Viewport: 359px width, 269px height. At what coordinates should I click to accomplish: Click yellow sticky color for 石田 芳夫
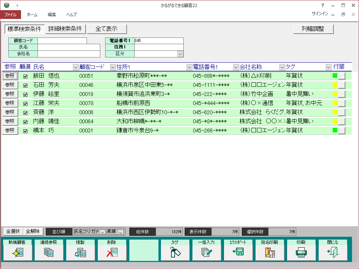[x=335, y=85]
